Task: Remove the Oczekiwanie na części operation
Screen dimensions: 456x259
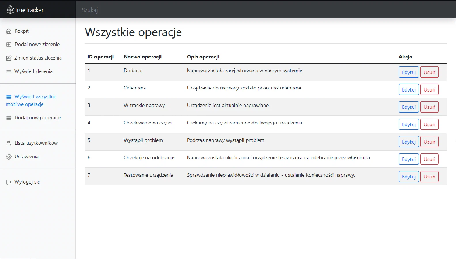Action: pos(429,125)
